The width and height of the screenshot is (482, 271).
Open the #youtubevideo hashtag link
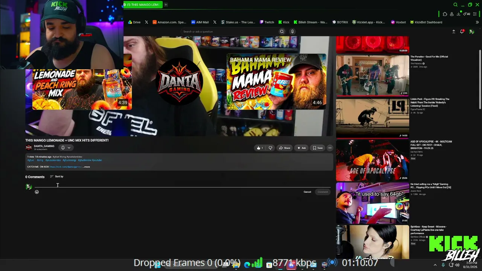click(x=53, y=160)
